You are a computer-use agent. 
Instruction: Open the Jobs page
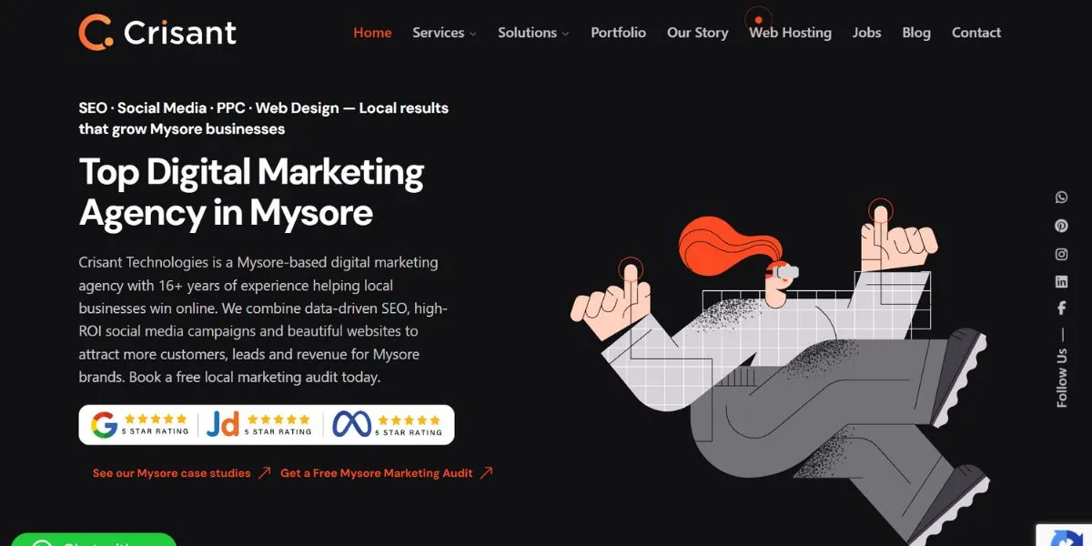pyautogui.click(x=866, y=33)
